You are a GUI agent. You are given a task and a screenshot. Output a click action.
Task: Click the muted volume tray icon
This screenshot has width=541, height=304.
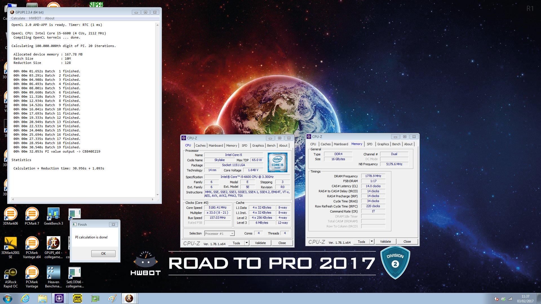click(496, 299)
